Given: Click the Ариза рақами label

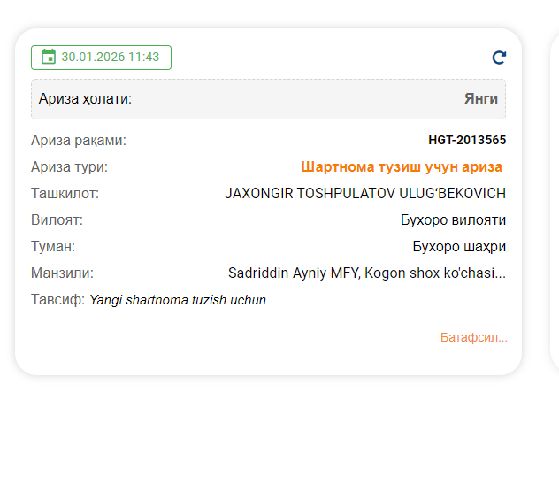Looking at the screenshot, I should (x=79, y=140).
